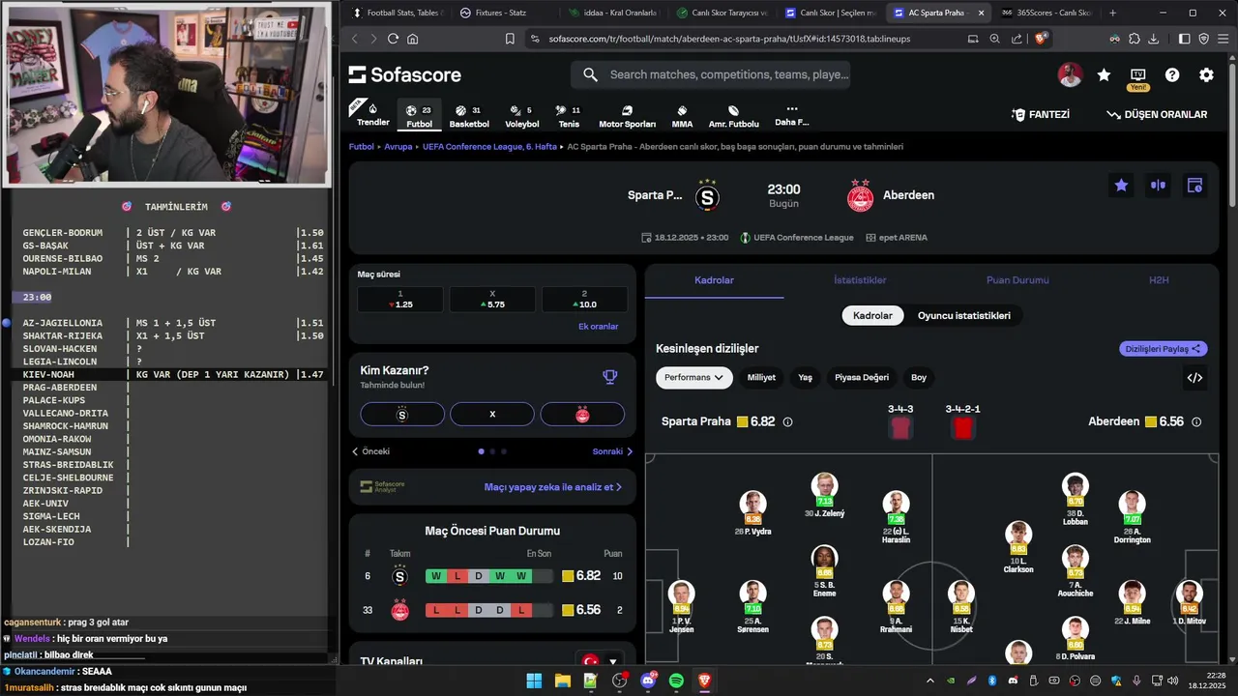Click the trophy icon in Kim Kazanır
Image resolution: width=1238 pixels, height=696 pixels.
[x=610, y=377]
